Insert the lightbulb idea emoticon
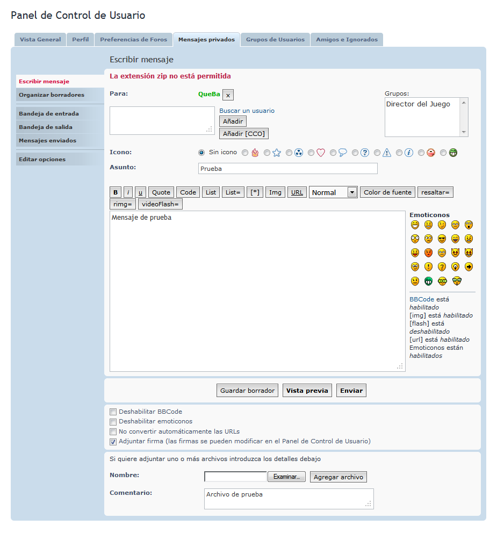The height and width of the screenshot is (540, 497). [455, 267]
